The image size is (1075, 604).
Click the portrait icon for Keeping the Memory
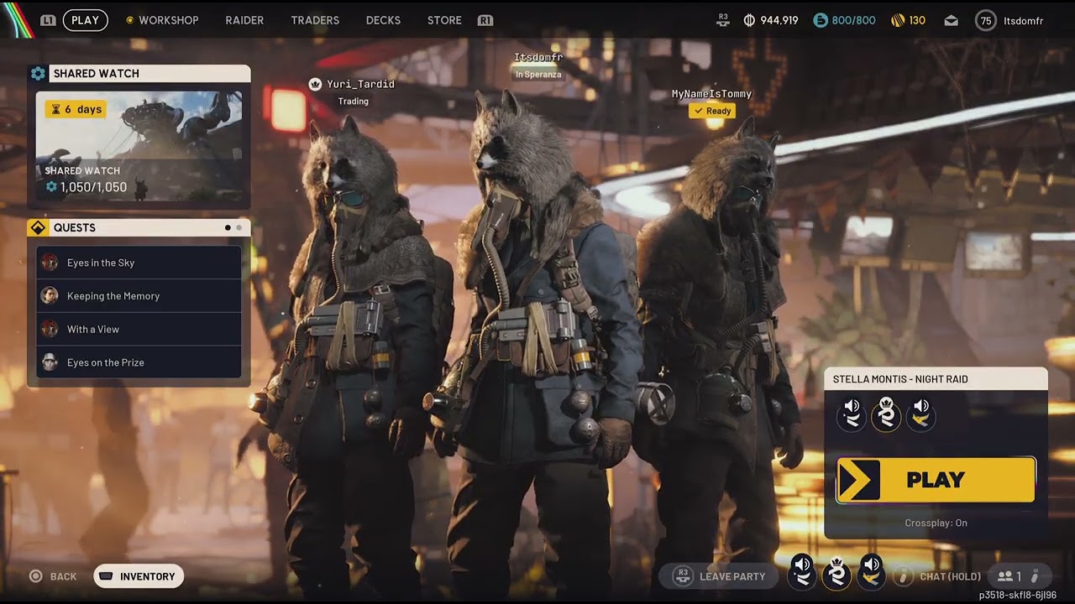click(x=50, y=295)
